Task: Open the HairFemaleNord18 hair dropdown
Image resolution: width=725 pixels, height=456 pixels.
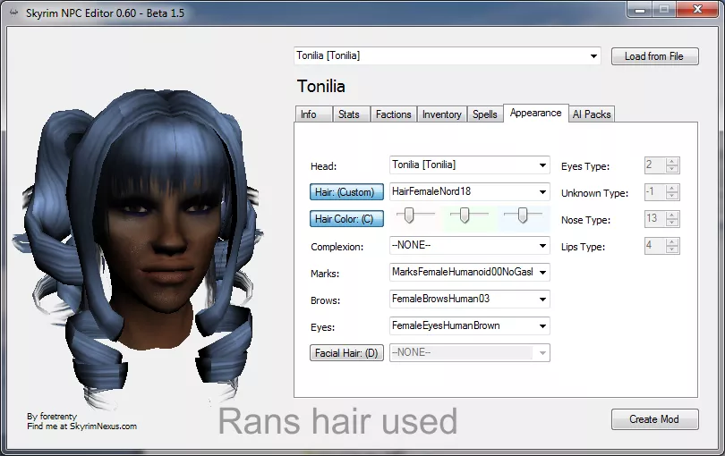Action: coord(469,191)
